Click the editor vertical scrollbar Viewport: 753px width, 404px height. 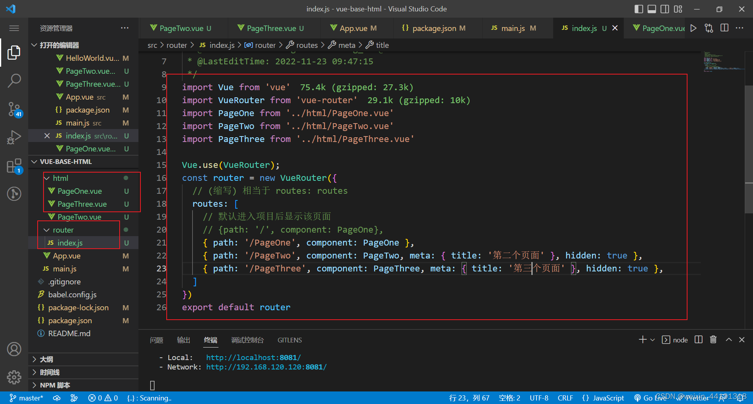[748, 149]
